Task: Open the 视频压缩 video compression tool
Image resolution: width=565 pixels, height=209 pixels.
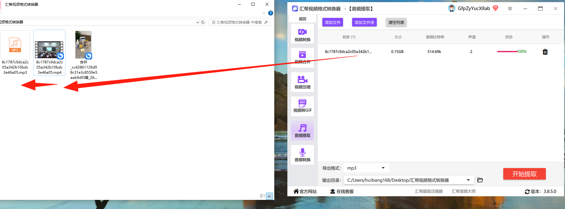Action: point(302,82)
